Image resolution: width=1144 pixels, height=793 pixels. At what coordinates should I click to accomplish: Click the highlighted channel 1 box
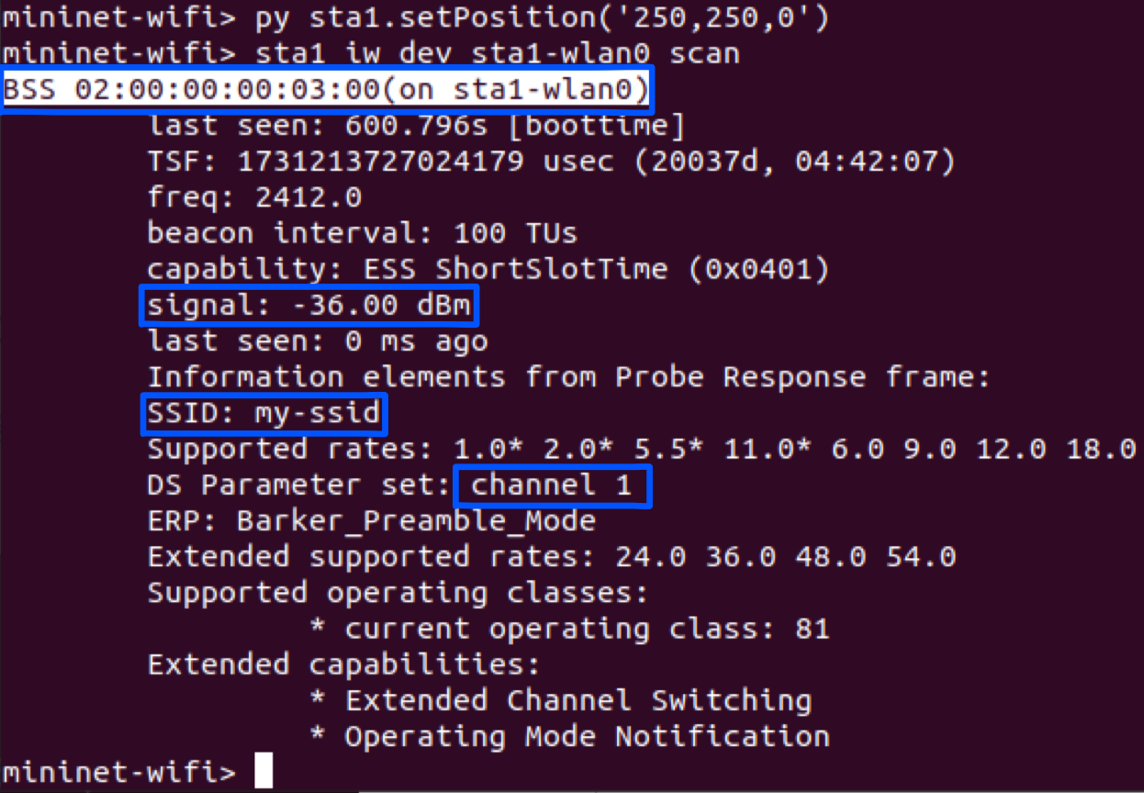click(552, 485)
